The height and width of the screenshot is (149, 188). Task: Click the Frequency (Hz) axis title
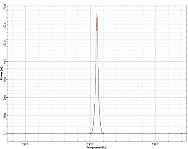tap(97, 147)
